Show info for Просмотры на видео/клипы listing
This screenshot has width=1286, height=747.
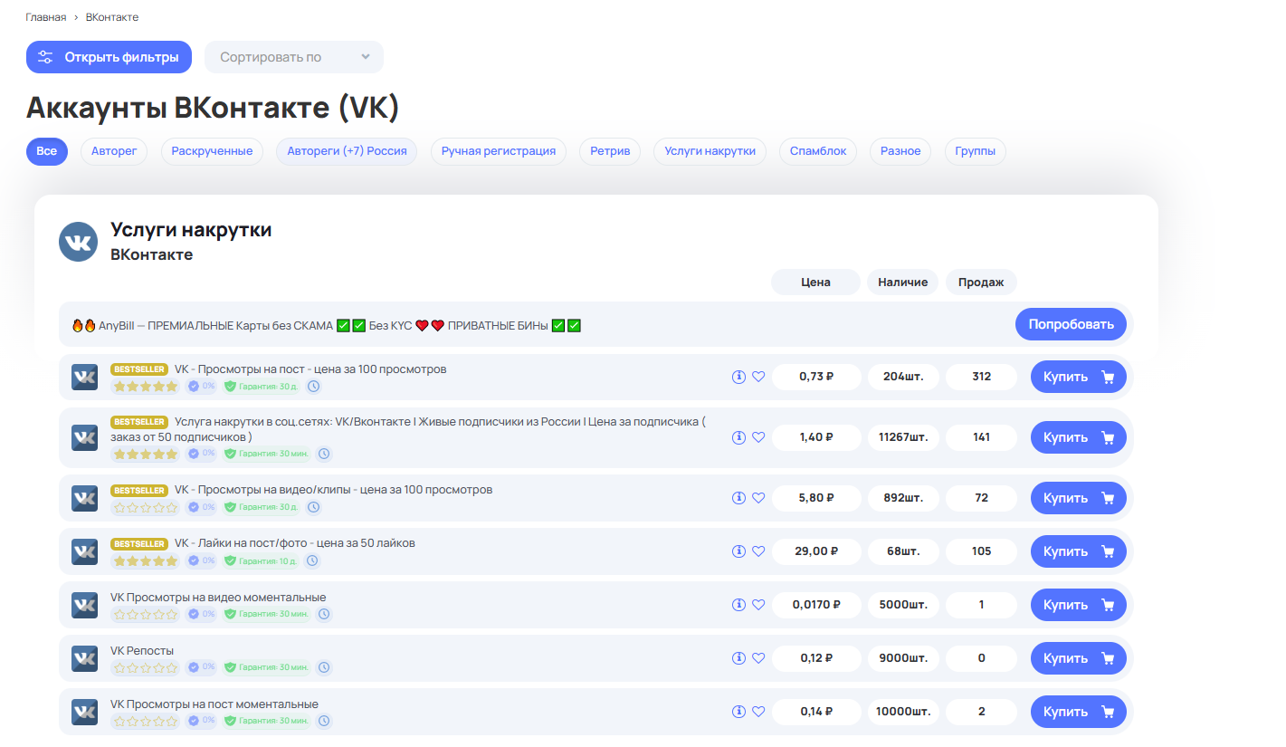738,498
